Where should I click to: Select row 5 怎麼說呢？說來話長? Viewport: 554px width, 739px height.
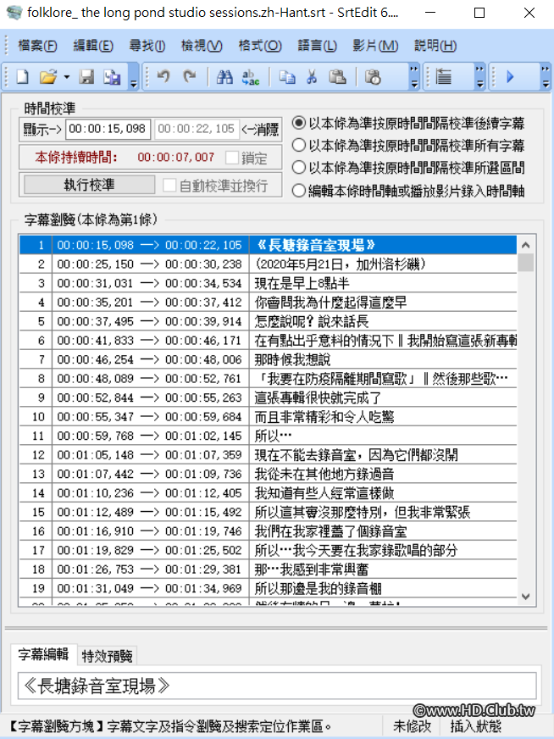tap(268, 321)
